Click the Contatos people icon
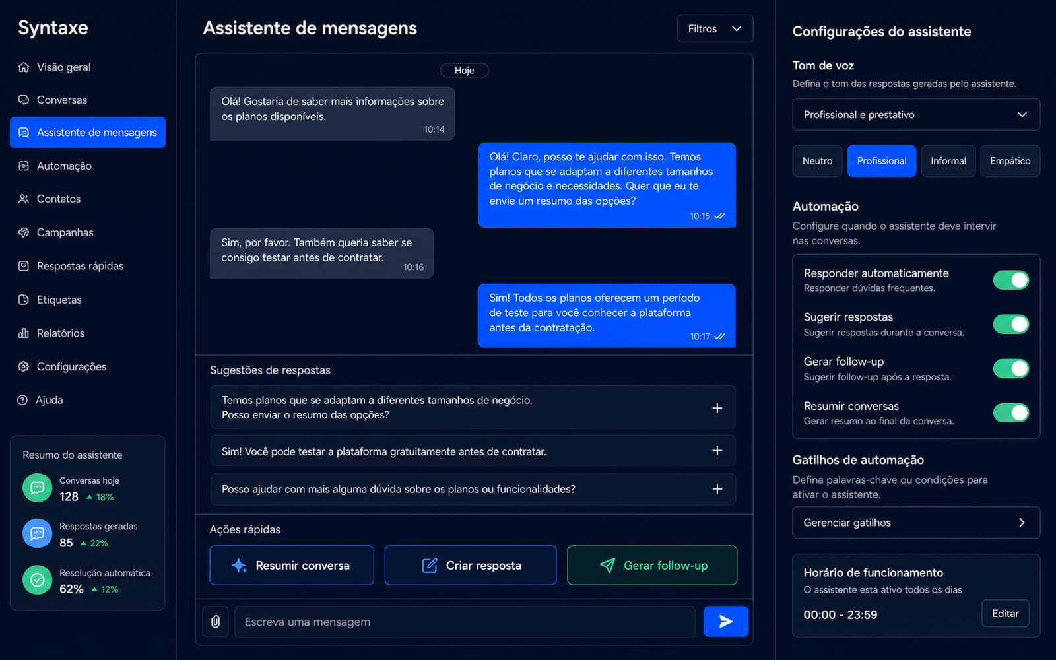The height and width of the screenshot is (660, 1056). point(24,199)
